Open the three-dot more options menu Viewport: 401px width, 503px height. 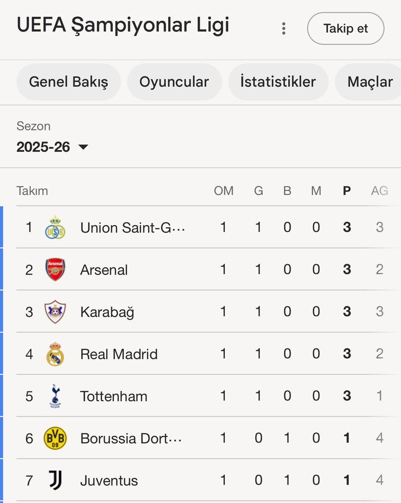284,29
